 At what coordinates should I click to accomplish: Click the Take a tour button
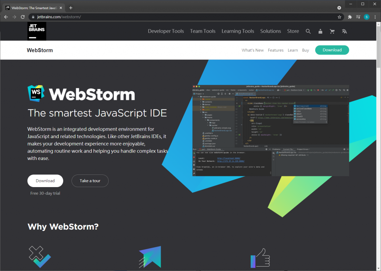(90, 181)
